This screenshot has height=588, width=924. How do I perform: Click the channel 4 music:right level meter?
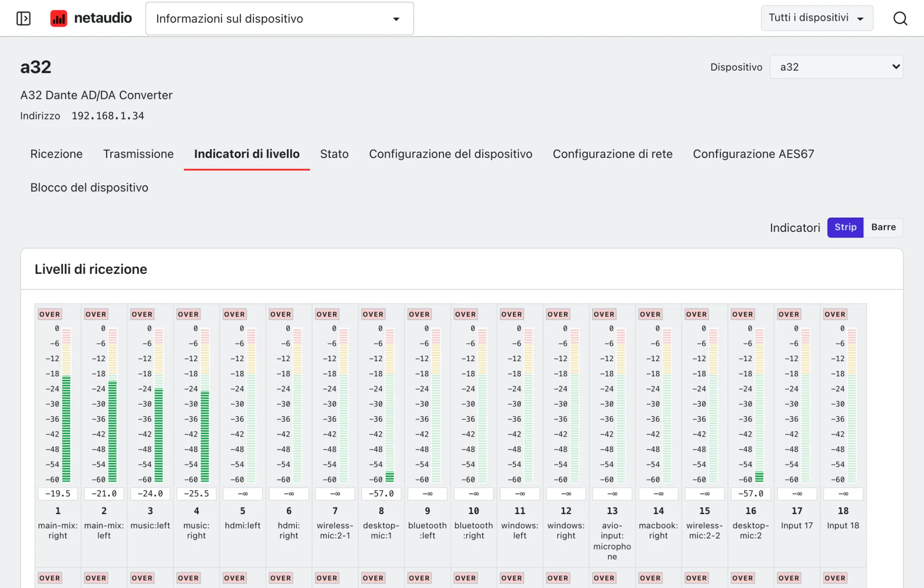tap(205, 405)
